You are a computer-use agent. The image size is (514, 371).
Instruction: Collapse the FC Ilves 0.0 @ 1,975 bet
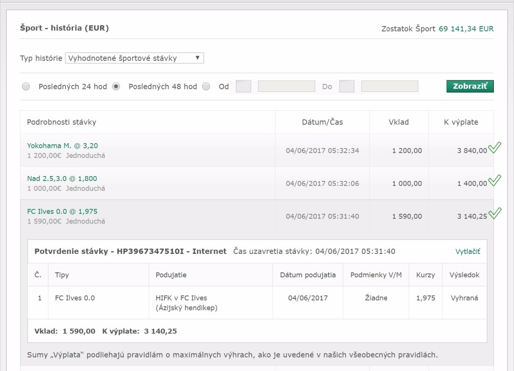(x=62, y=211)
